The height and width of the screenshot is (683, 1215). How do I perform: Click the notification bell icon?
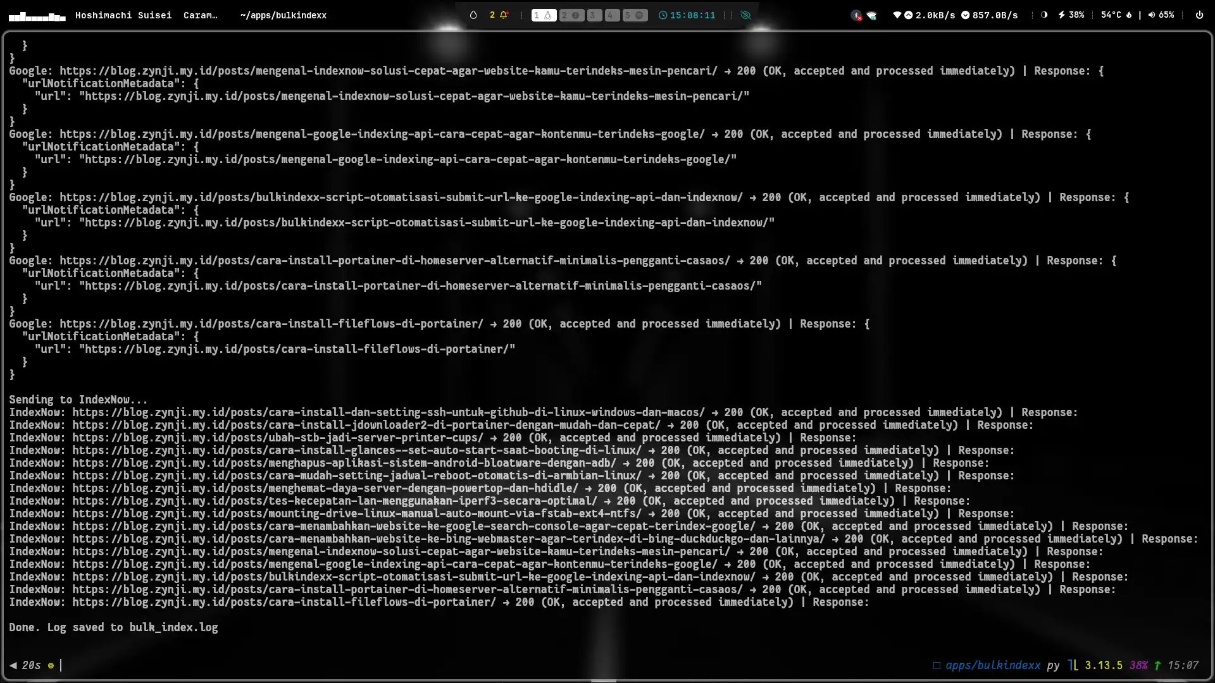point(504,15)
